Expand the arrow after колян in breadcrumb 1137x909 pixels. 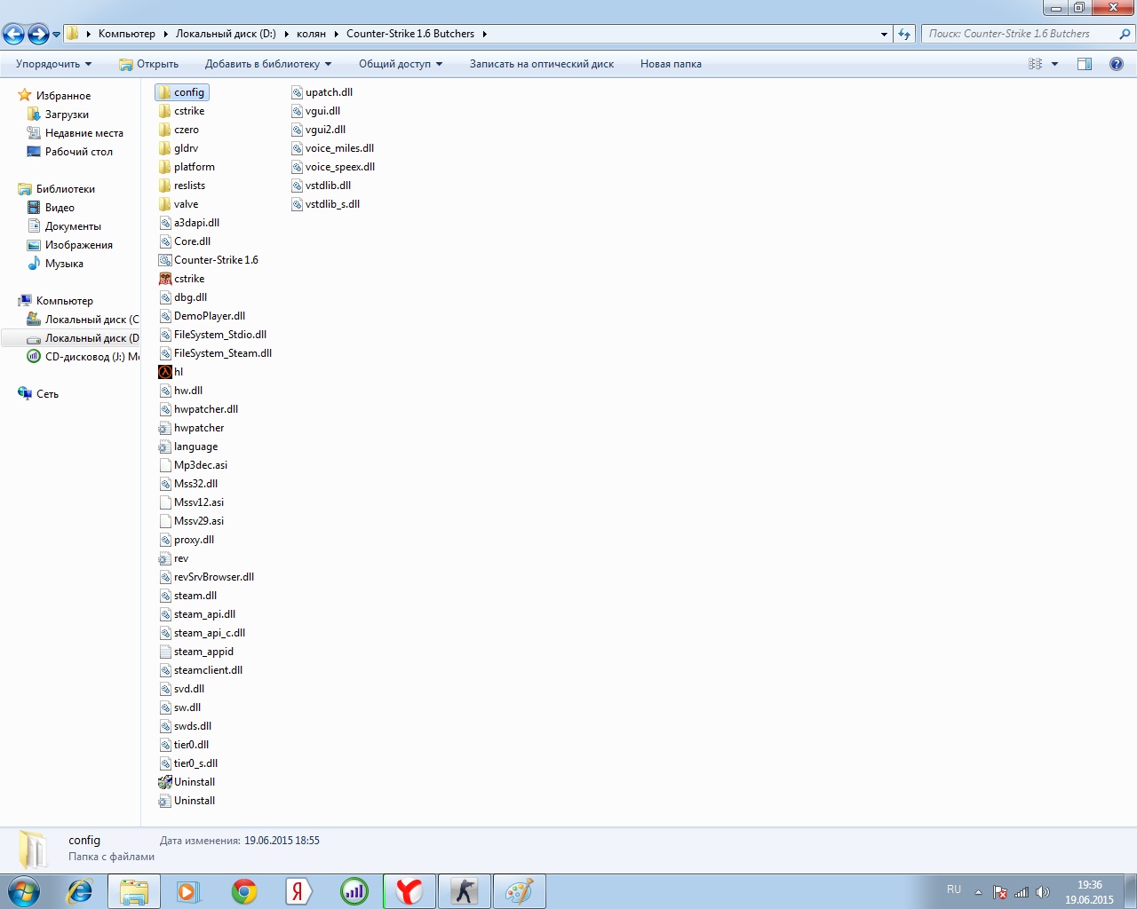[x=337, y=34]
